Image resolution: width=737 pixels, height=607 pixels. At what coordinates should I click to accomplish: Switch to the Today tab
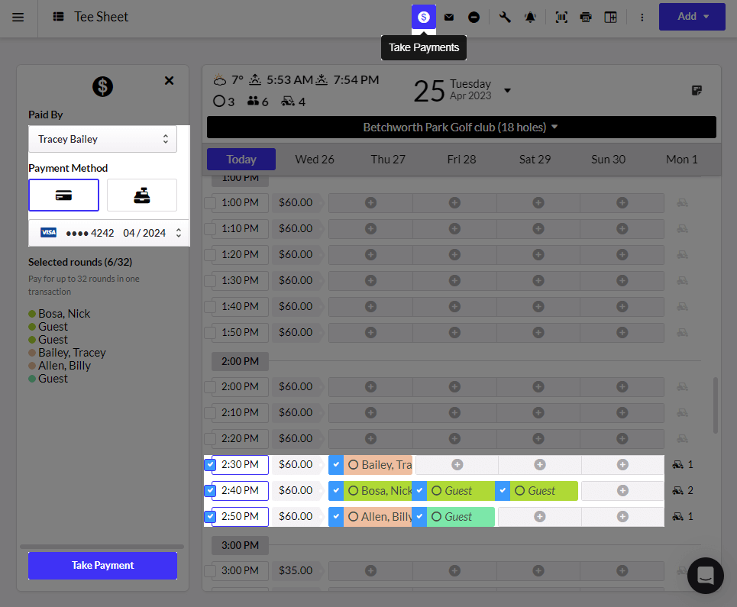(241, 160)
